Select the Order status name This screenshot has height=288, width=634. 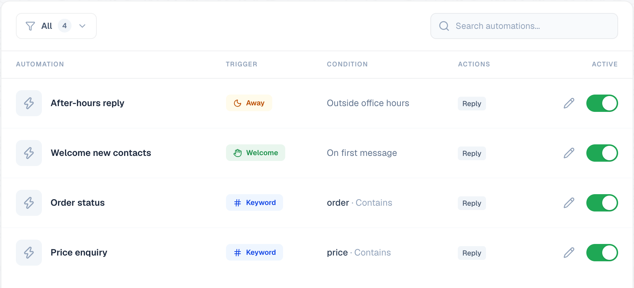coord(78,203)
